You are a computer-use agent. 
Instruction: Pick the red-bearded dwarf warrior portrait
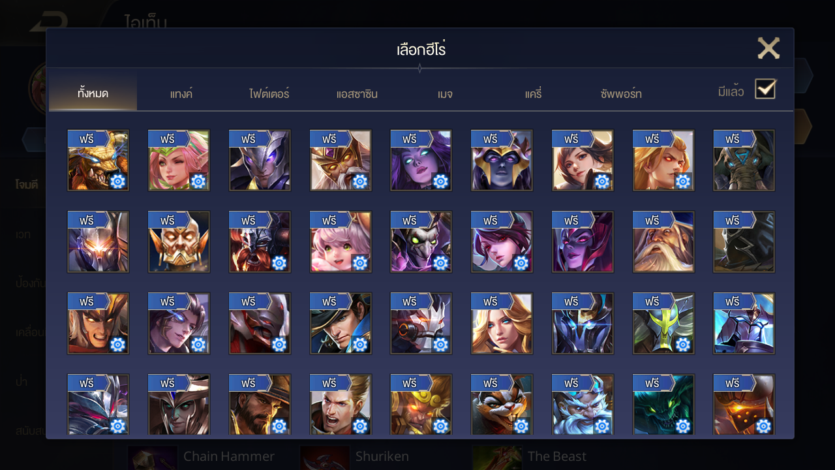point(260,242)
